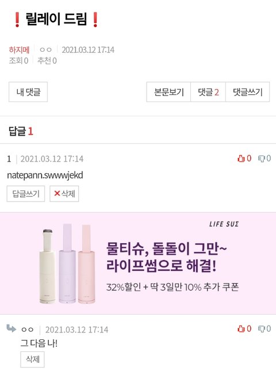Click the red X 삭제 button
276x383 pixels.
point(64,194)
